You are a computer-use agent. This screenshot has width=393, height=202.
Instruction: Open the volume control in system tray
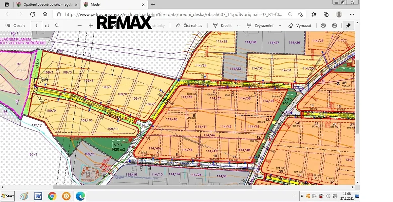click(328, 196)
